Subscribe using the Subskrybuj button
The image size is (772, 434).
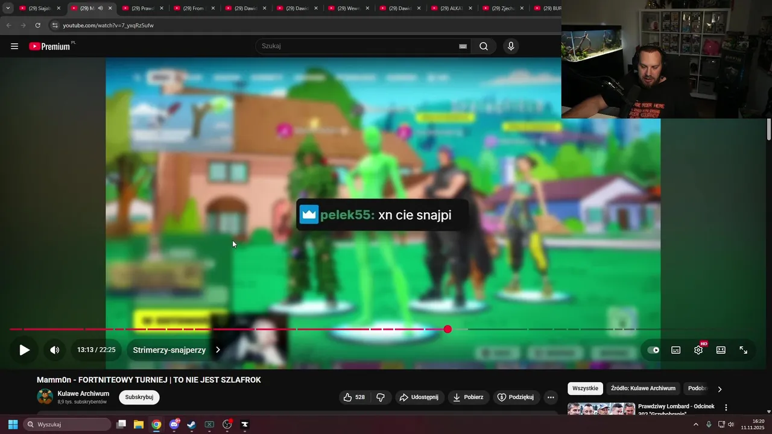pos(139,397)
